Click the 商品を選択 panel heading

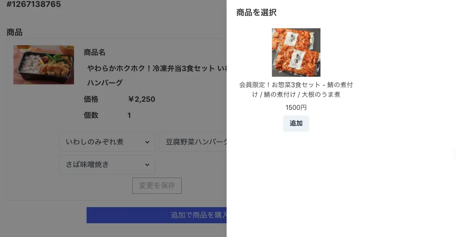tap(256, 13)
